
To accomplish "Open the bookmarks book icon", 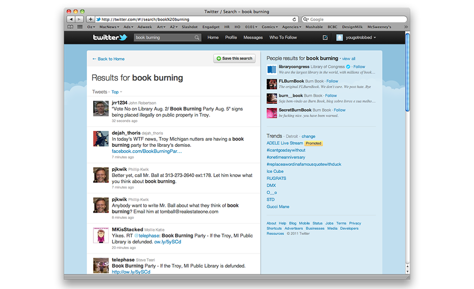I will tap(70, 27).
